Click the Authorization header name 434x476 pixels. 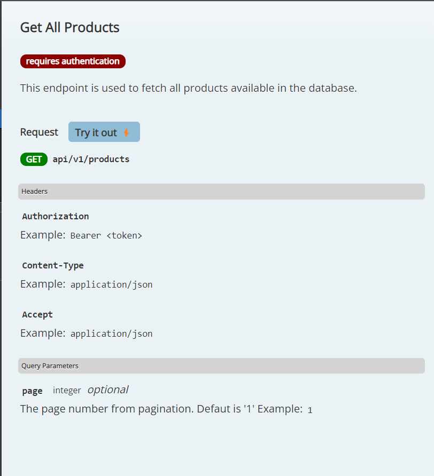pos(55,216)
